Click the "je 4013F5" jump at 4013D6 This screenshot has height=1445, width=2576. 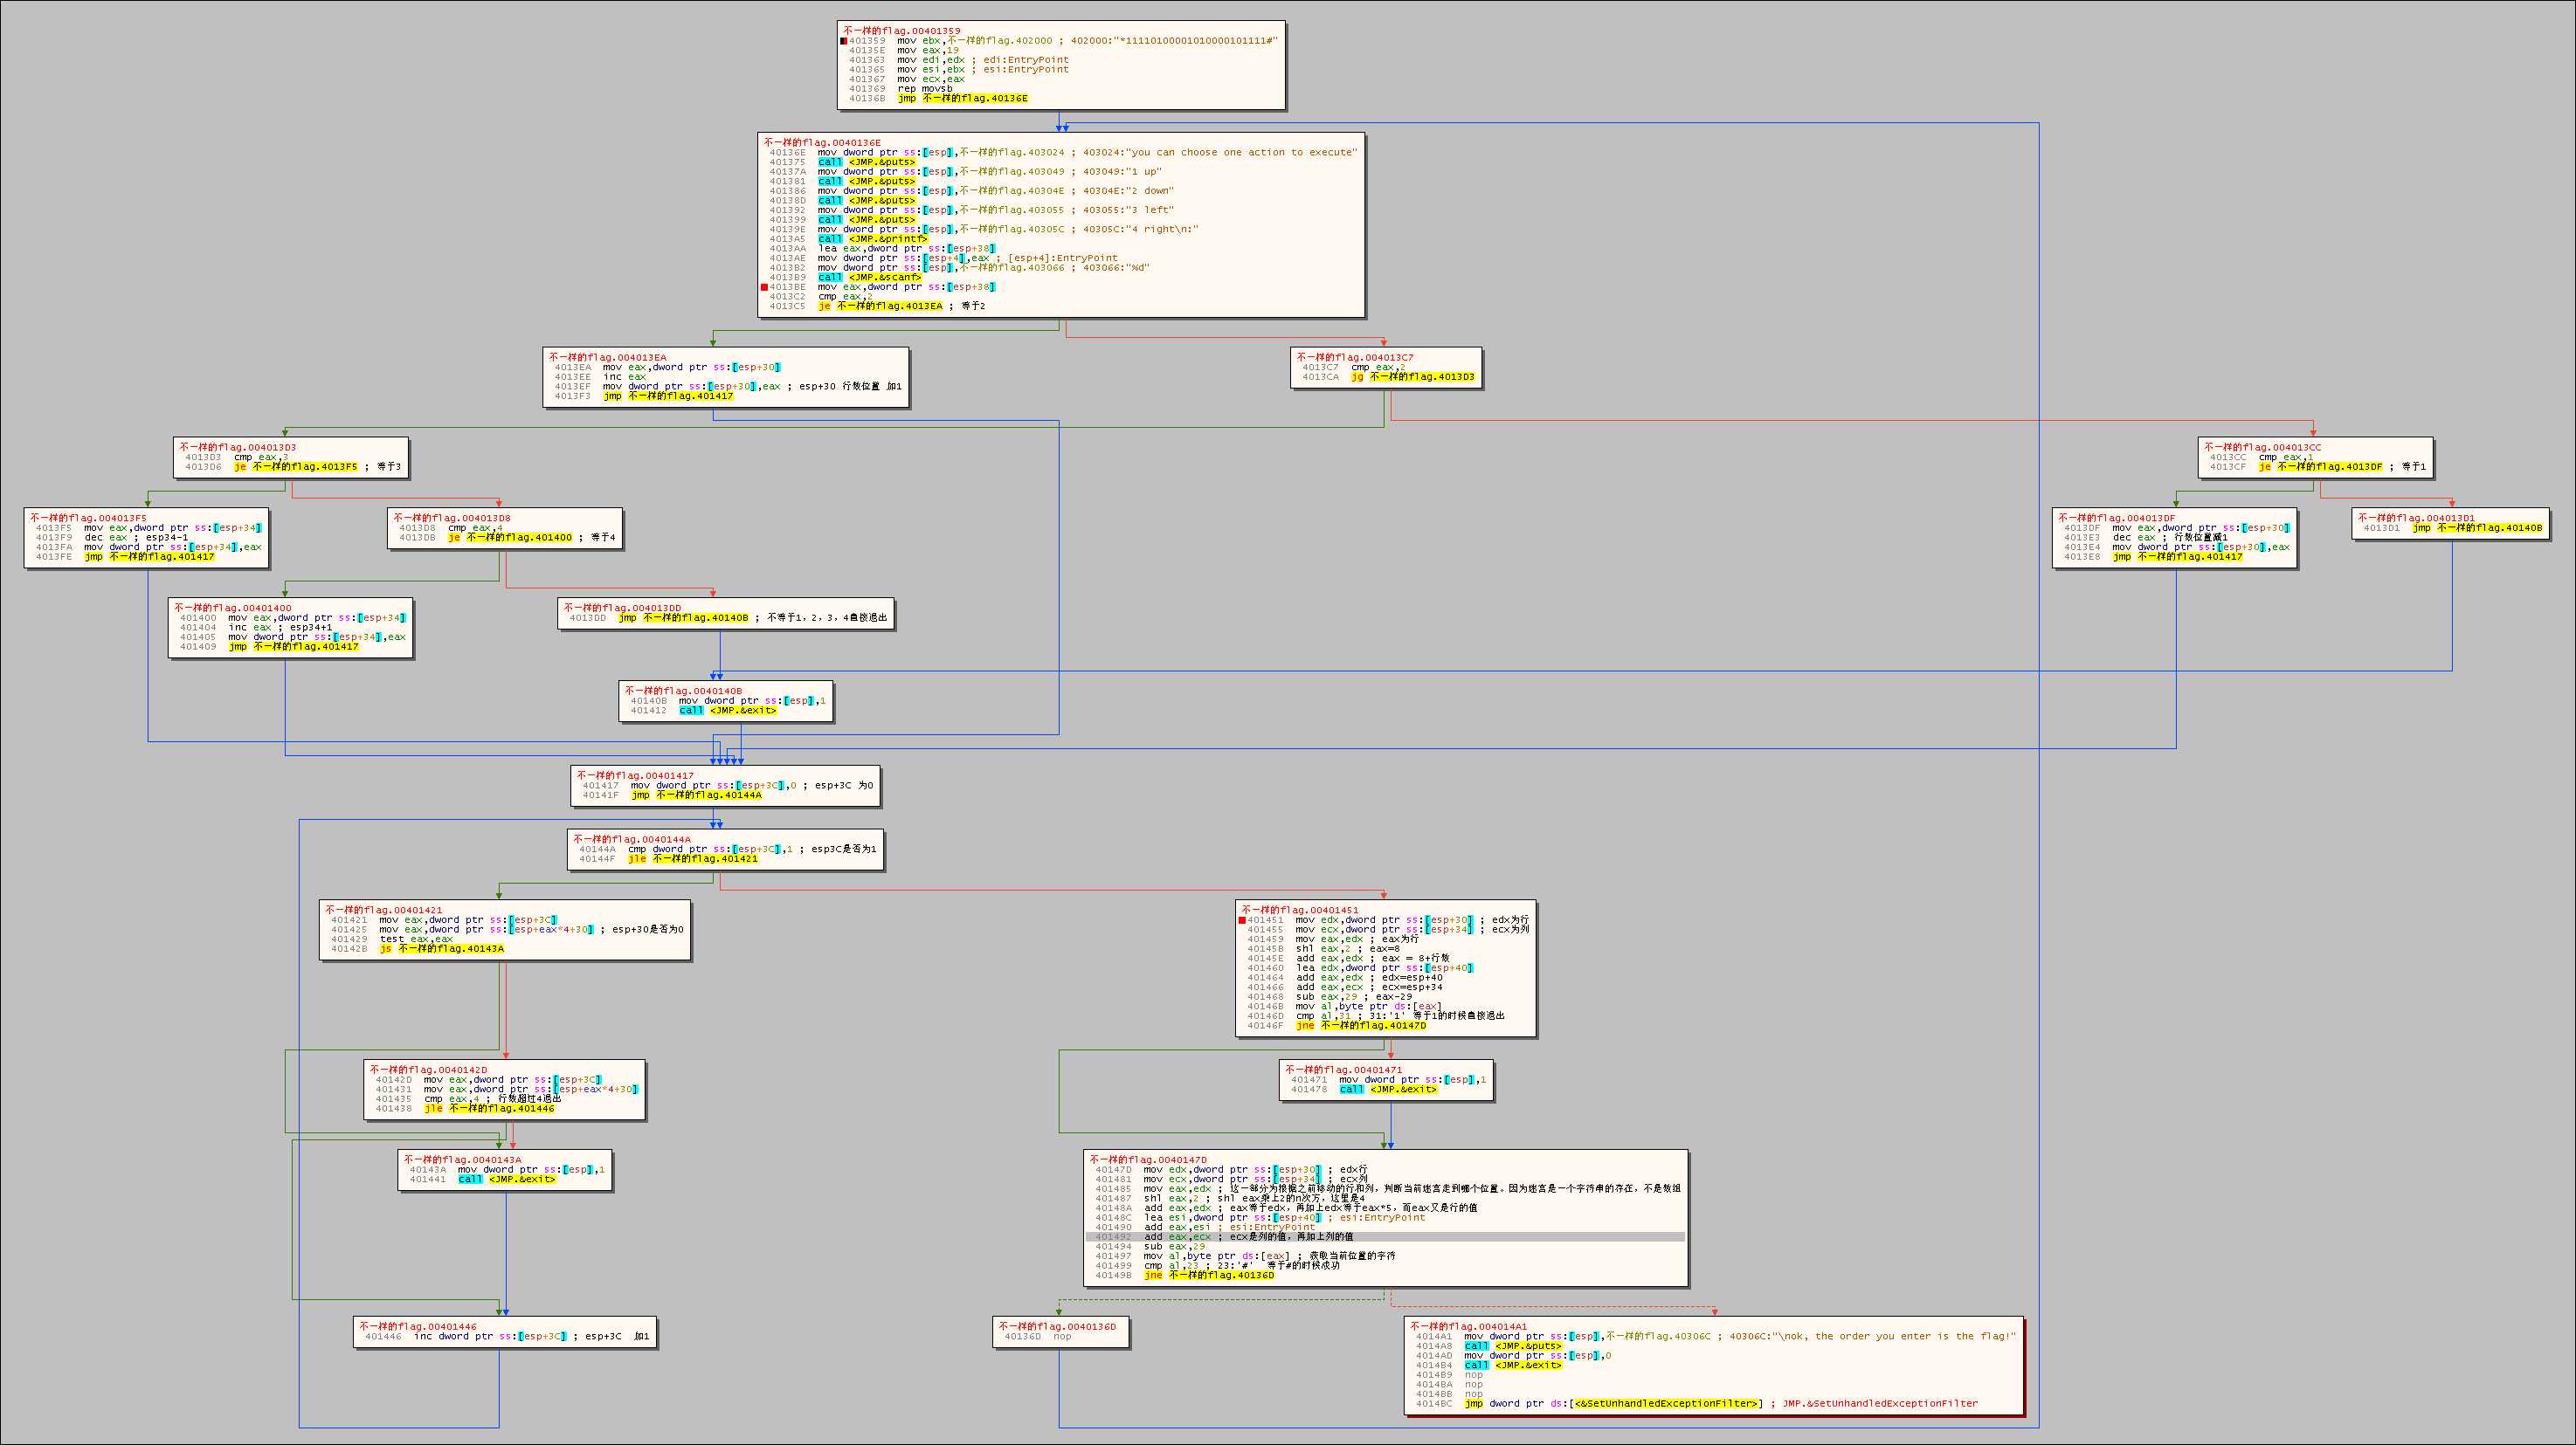(x=296, y=466)
